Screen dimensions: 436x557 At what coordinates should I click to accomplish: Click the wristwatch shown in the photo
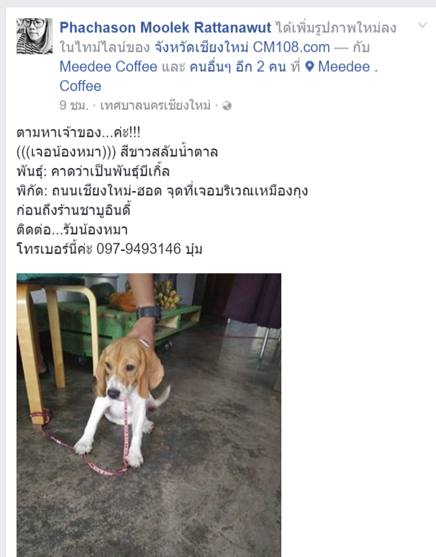point(149,313)
